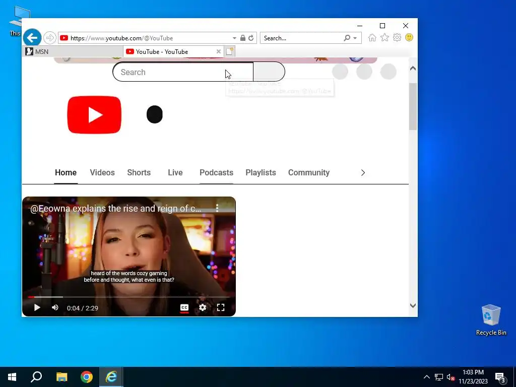Mute the video with the volume icon
Image resolution: width=516 pixels, height=387 pixels.
(55, 307)
